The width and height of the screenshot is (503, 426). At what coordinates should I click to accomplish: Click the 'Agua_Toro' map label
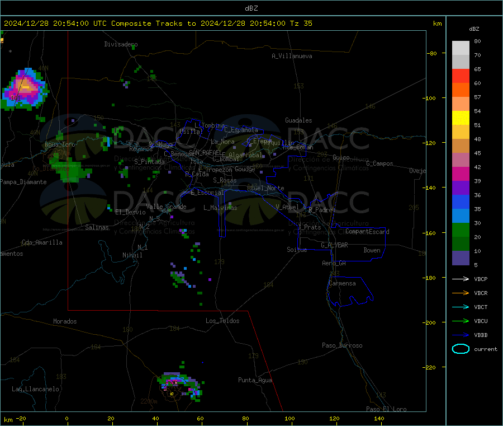point(60,144)
